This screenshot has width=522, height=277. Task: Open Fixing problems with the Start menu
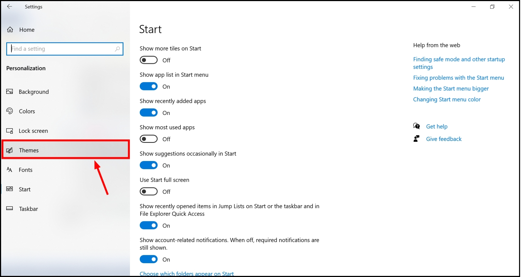click(458, 78)
